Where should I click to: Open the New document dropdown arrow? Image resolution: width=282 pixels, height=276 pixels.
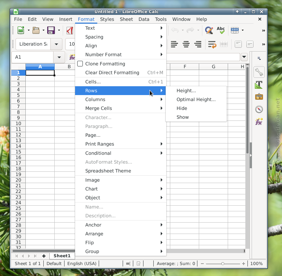pos(29,30)
